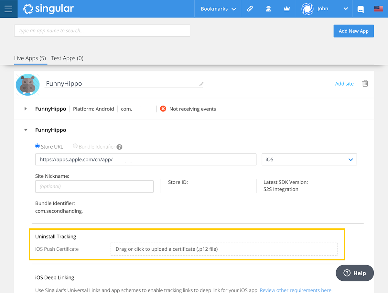Click the Singular logo

point(48,9)
